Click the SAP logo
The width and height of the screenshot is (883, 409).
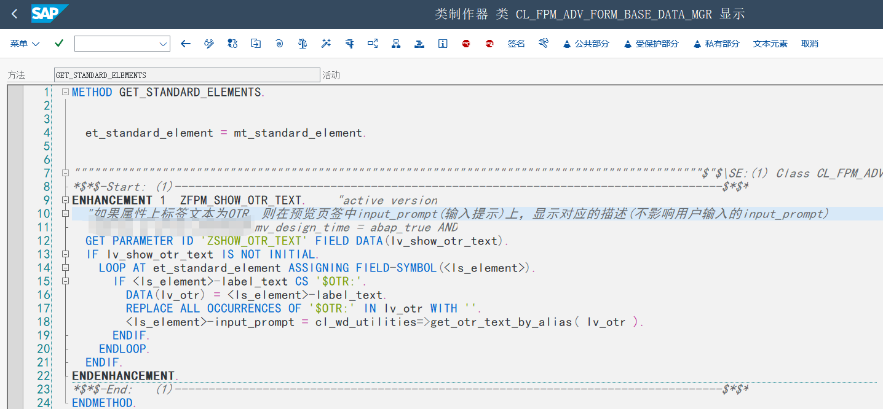(x=50, y=13)
